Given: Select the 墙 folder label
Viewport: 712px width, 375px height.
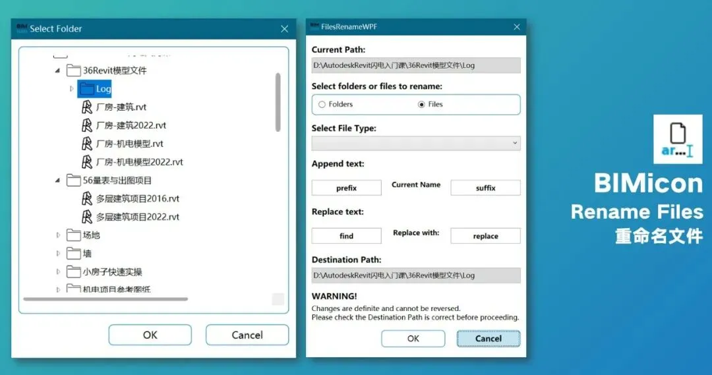Looking at the screenshot, I should 87,253.
